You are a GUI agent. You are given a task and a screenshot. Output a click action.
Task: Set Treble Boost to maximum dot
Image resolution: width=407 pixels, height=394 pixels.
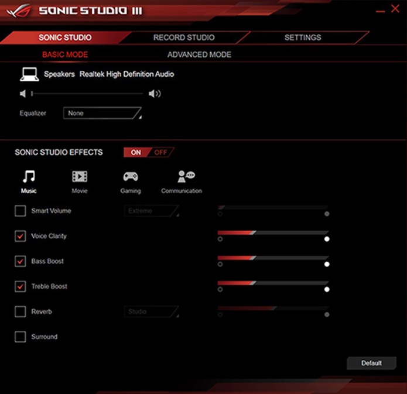pyautogui.click(x=327, y=289)
